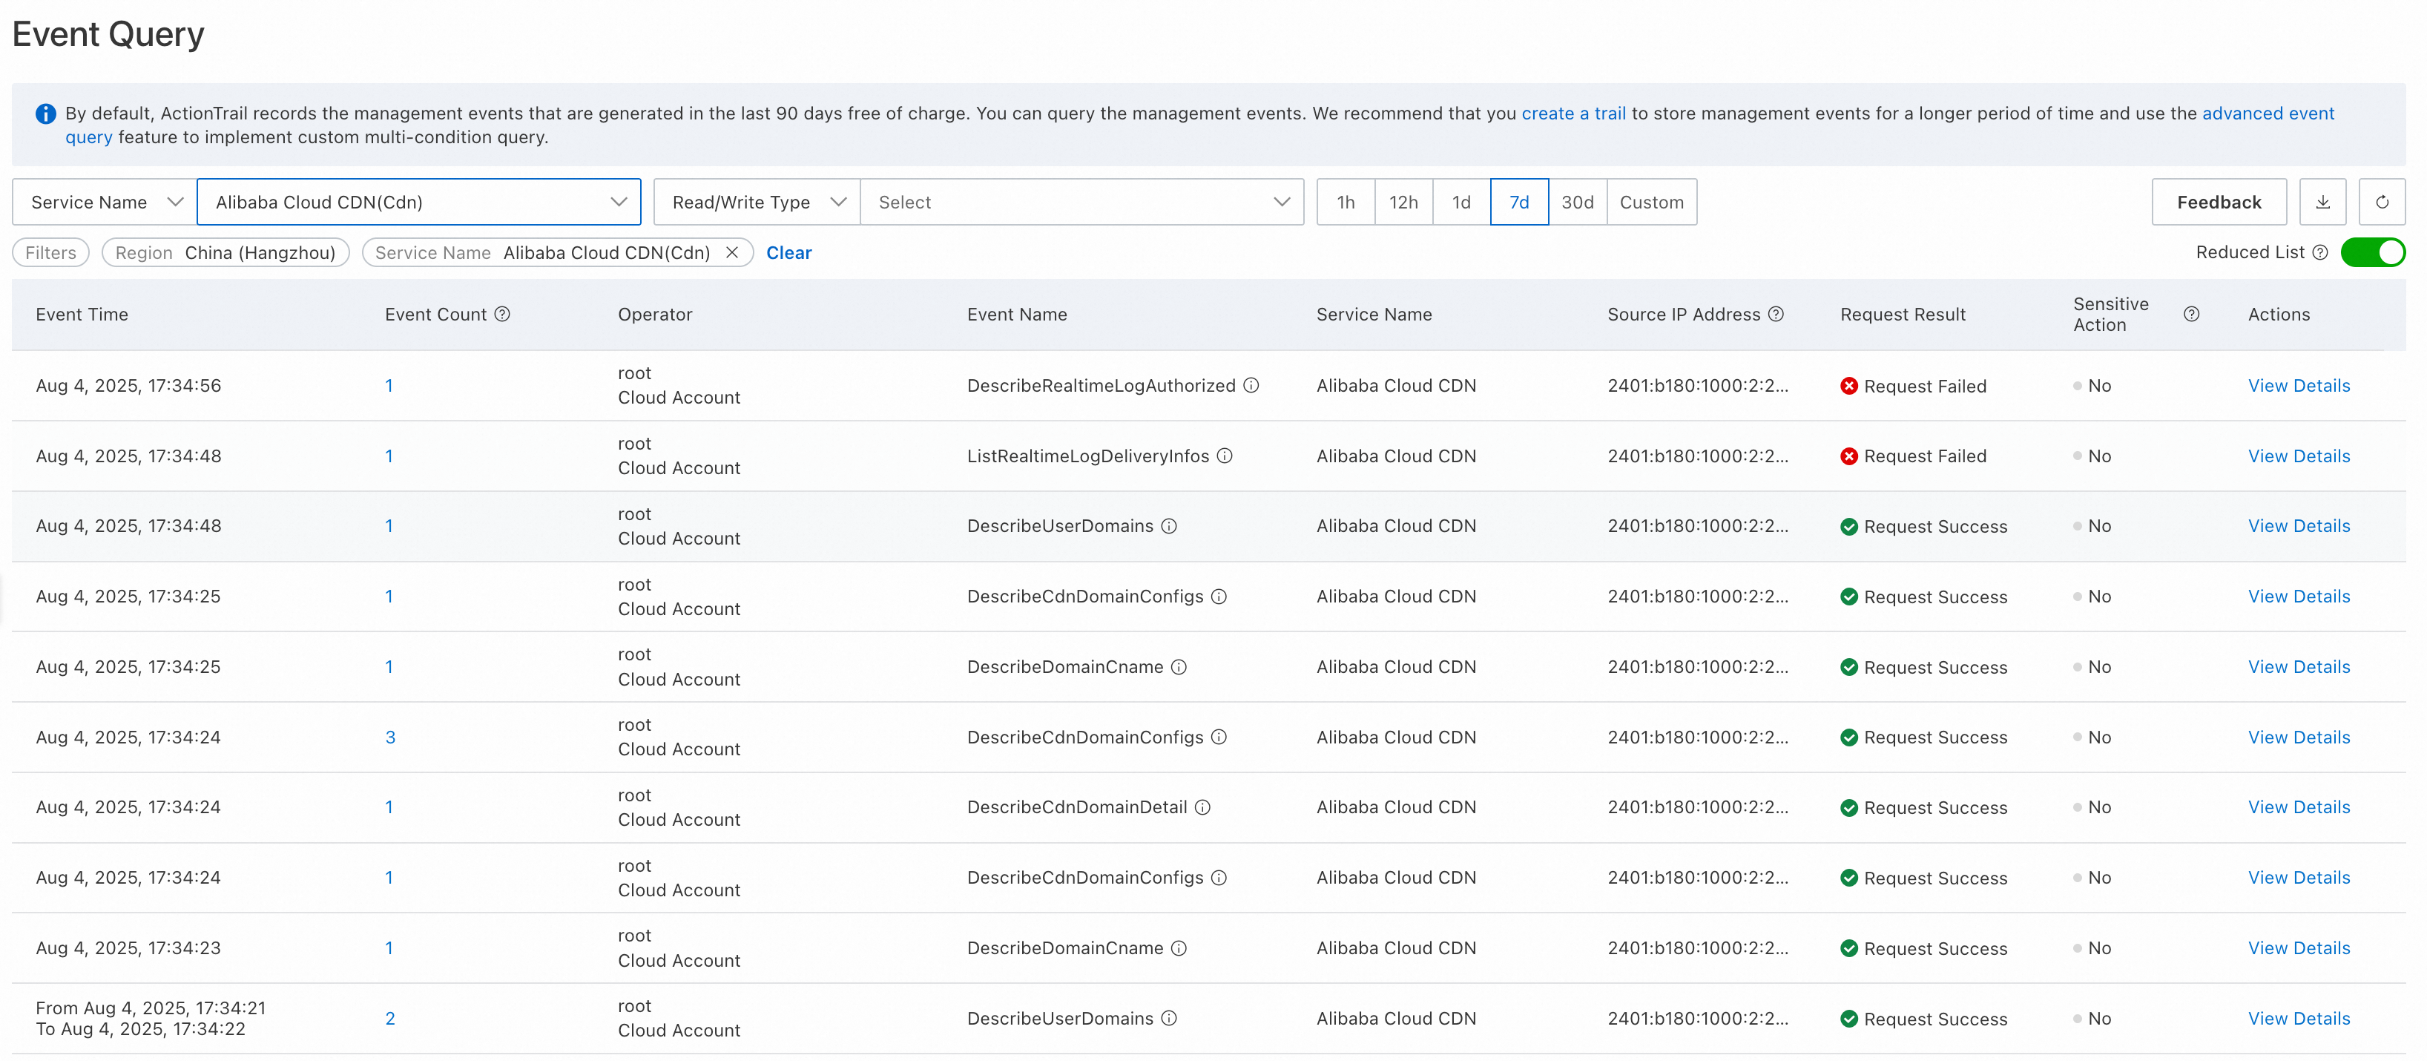2427x1061 pixels.
Task: Click help icon next to Event Count
Action: coord(502,314)
